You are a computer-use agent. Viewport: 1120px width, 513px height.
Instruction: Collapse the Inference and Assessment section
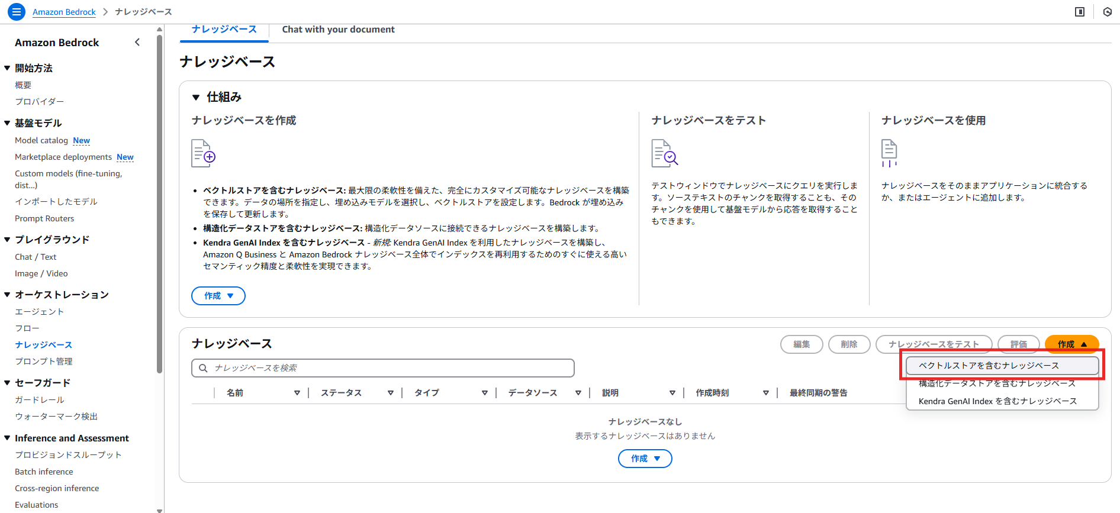(7, 438)
